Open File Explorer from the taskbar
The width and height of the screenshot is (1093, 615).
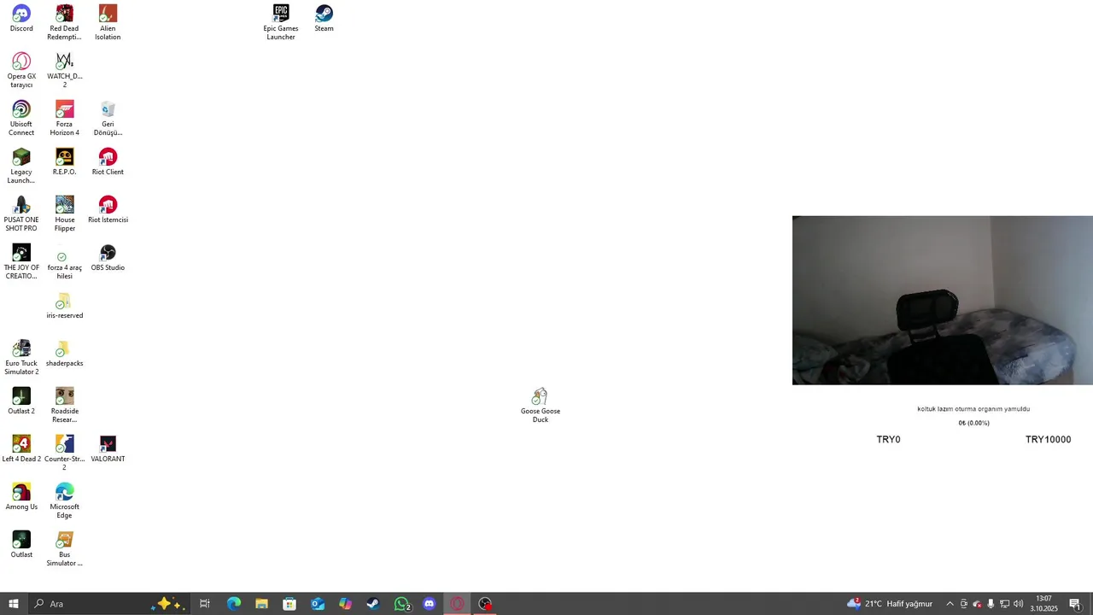coord(261,604)
